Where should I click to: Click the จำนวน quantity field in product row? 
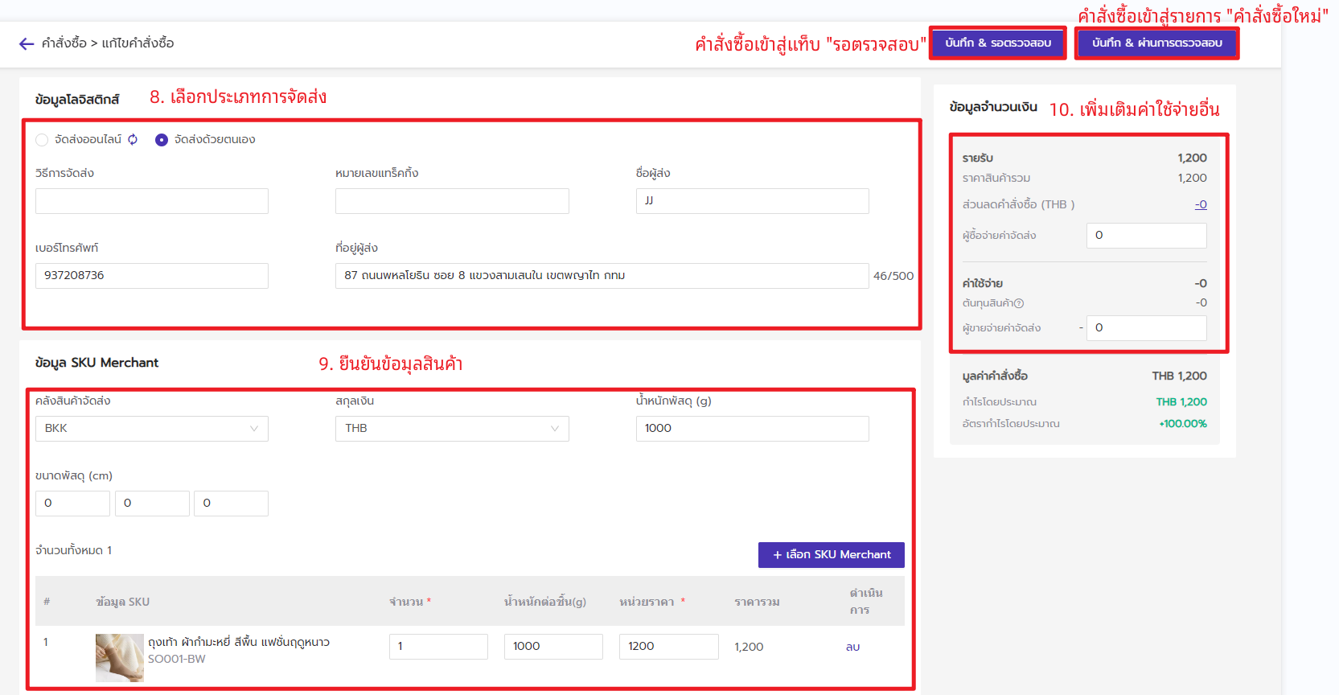[438, 647]
